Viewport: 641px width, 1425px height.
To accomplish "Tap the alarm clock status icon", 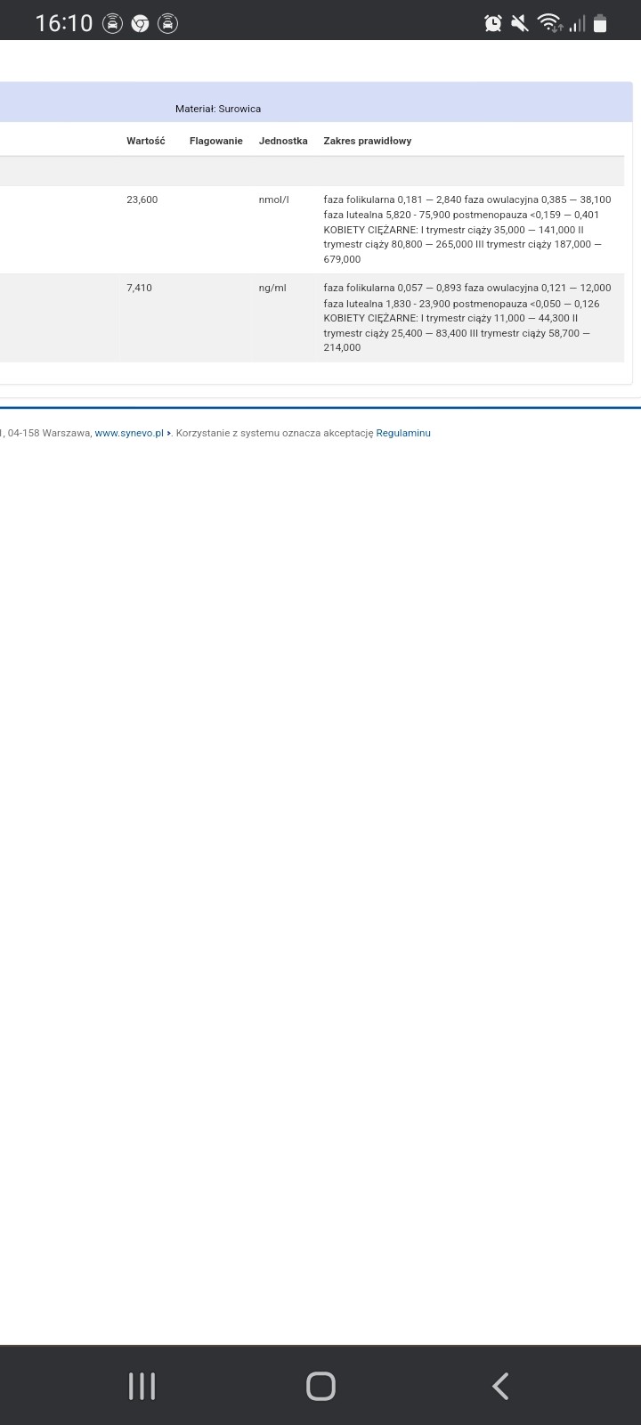I will tap(493, 24).
